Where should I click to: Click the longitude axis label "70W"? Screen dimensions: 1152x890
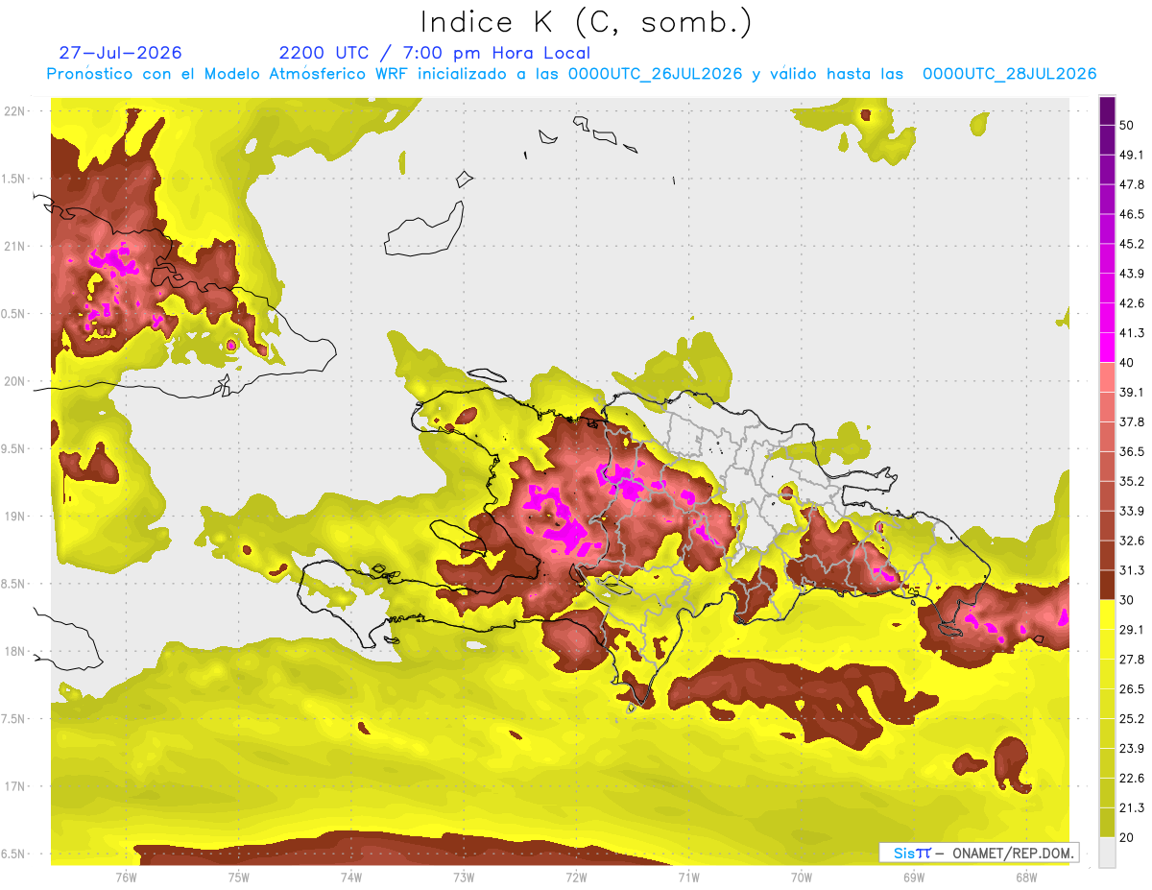[x=801, y=878]
